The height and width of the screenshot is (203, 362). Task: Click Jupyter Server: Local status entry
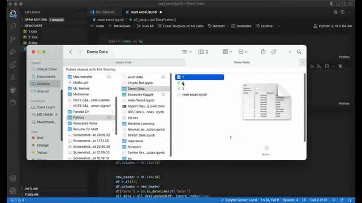coord(239,200)
